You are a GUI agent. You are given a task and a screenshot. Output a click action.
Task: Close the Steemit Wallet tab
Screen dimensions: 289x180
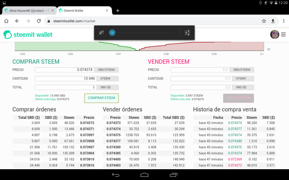107,10
